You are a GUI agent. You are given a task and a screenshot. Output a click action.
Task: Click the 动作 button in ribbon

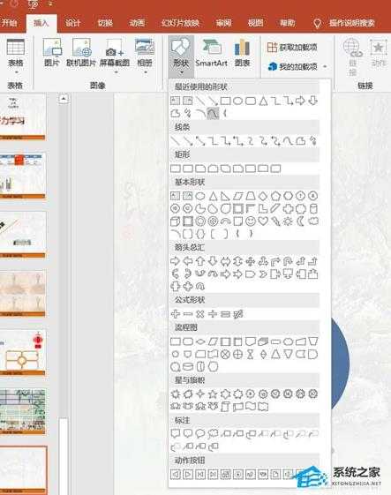[x=379, y=53]
